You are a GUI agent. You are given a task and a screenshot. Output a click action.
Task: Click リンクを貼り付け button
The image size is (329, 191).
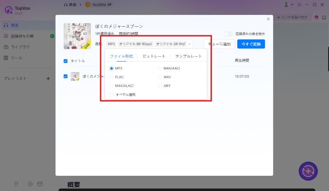[292, 17]
